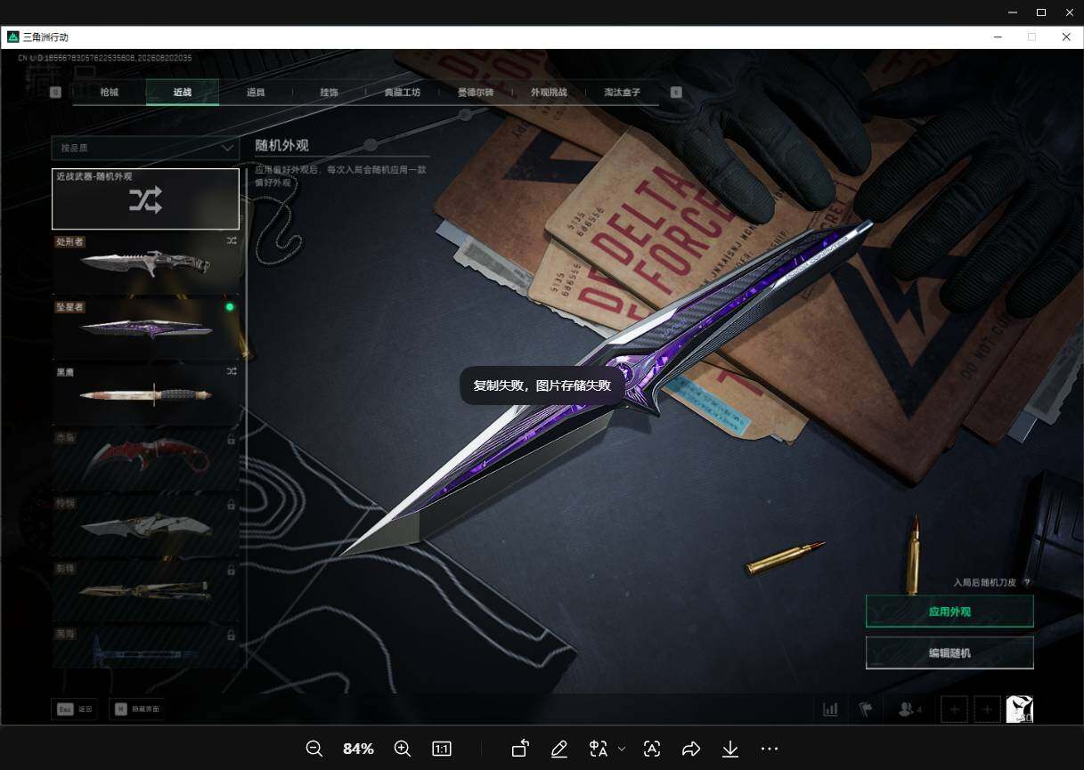Click the lock icon on the 影锋 skin
1084x770 pixels.
point(232,570)
